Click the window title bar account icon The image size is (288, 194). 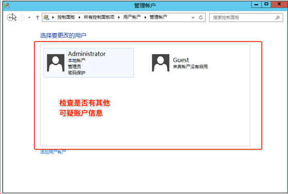[7, 6]
